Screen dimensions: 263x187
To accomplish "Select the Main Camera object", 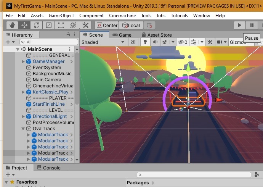I will [x=47, y=79].
